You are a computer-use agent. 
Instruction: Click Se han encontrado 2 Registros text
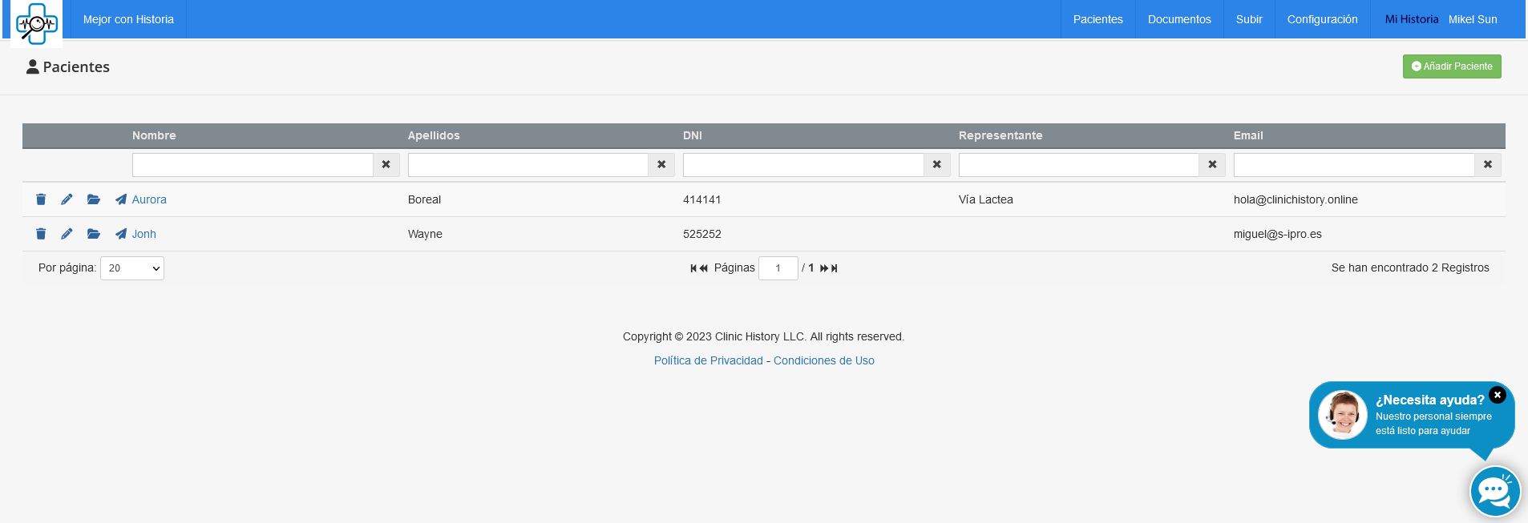1410,268
